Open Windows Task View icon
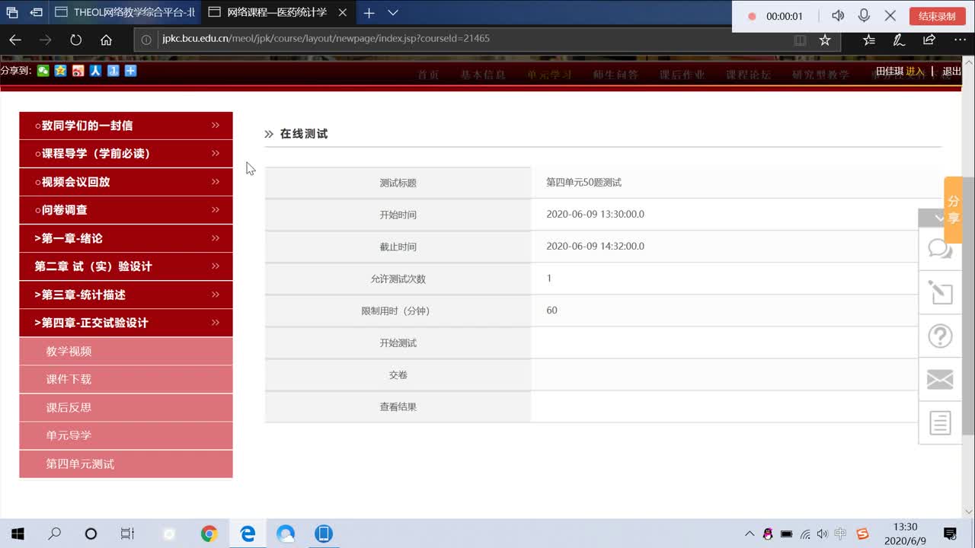Screen dimensions: 975x548 click(127, 534)
